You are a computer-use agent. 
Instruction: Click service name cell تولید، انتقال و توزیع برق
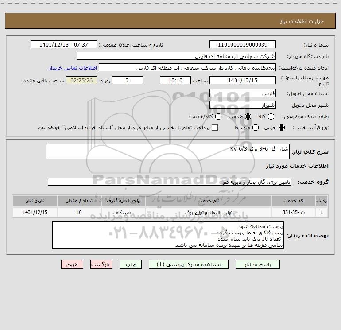coord(209,212)
